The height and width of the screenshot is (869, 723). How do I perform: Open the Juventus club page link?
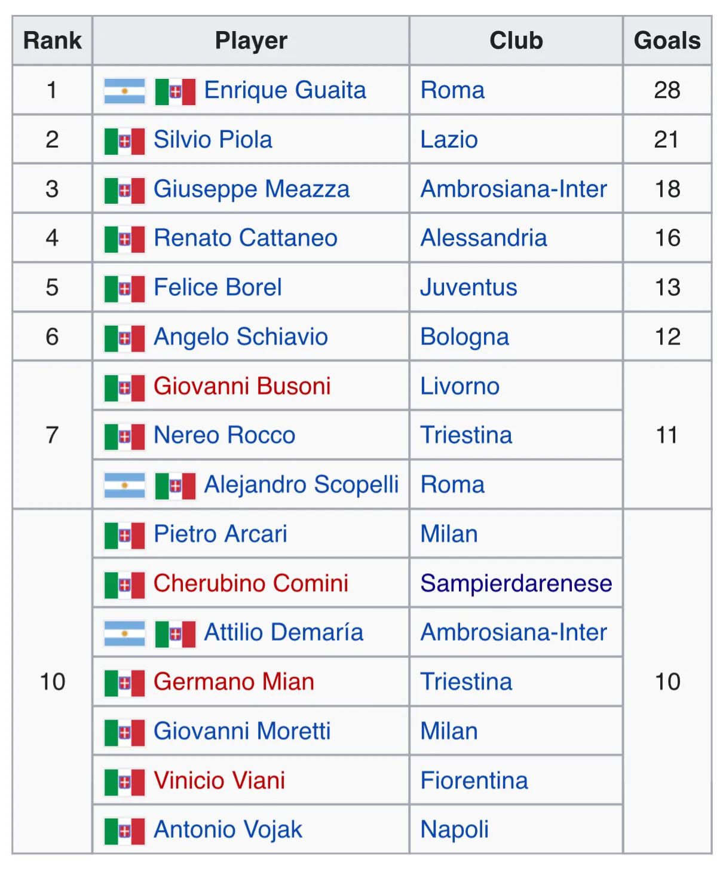pyautogui.click(x=468, y=287)
